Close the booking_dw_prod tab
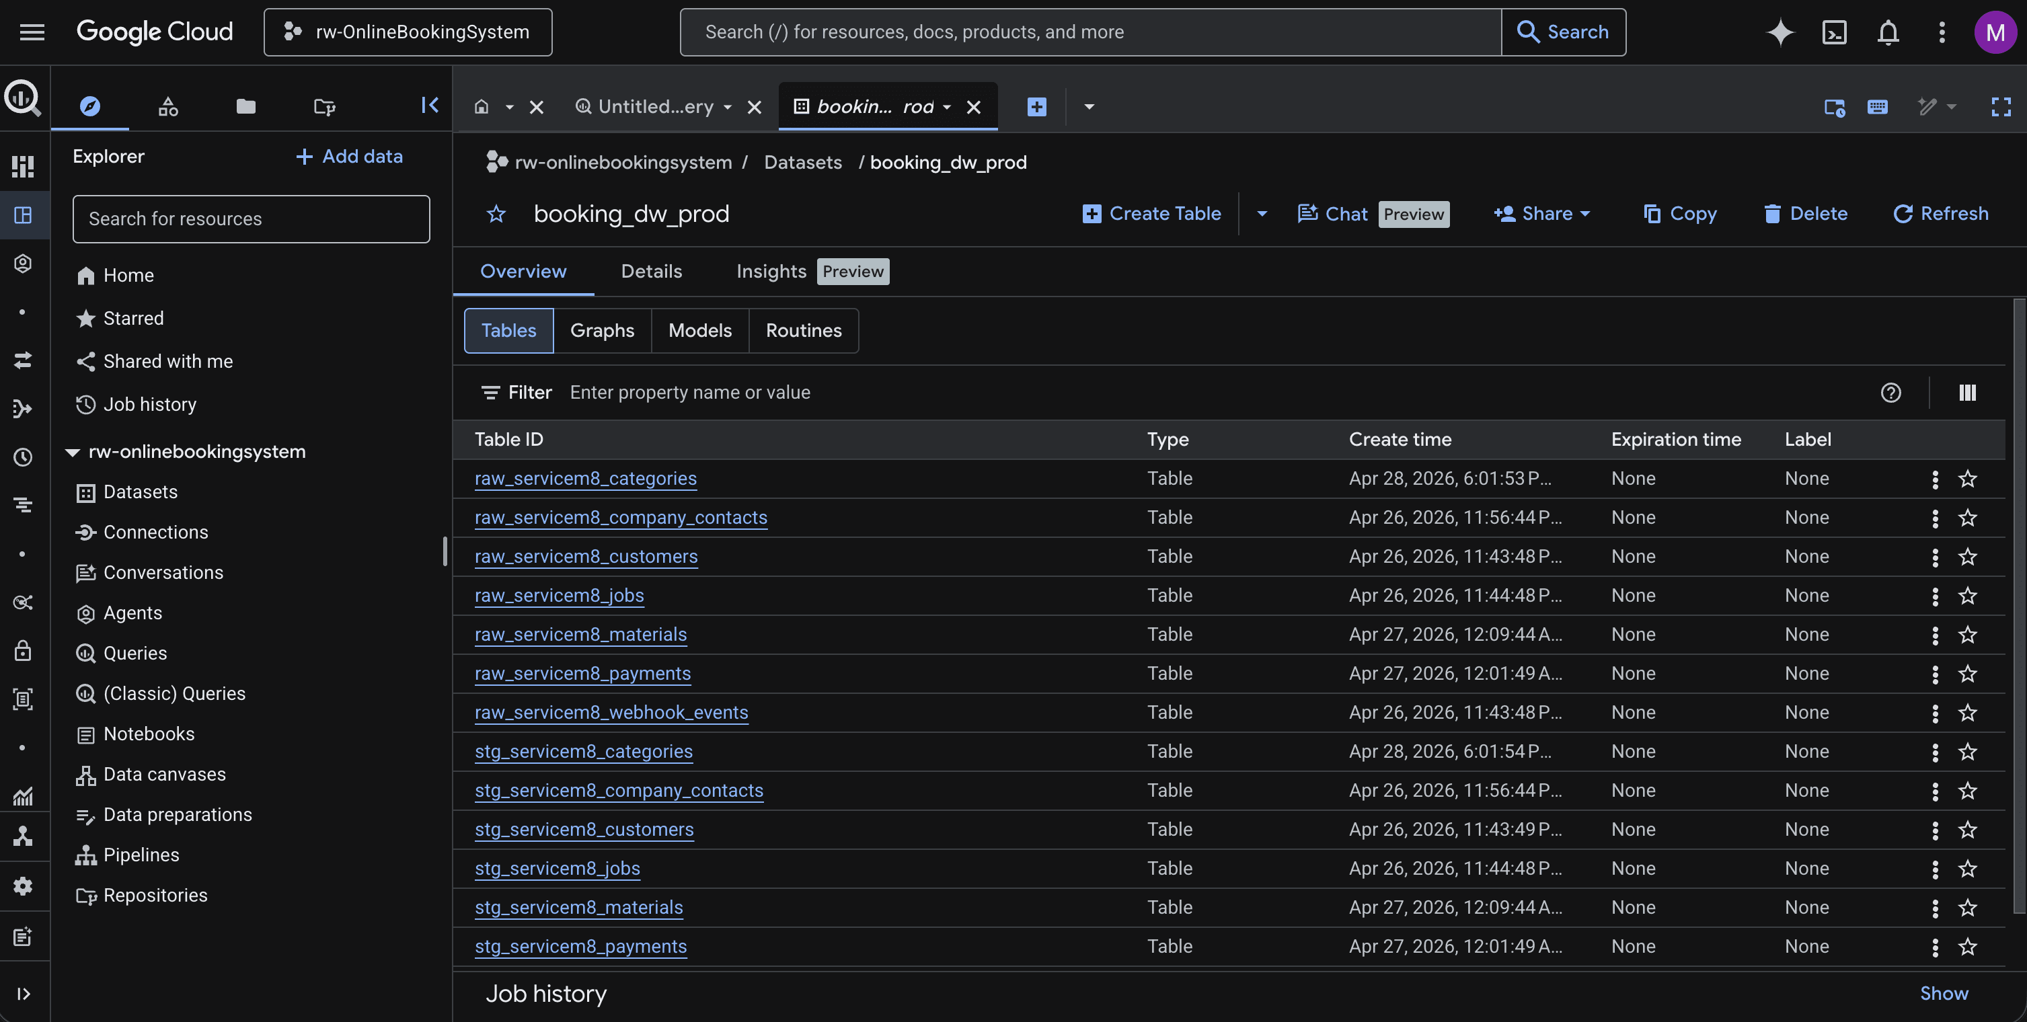 pyautogui.click(x=972, y=107)
